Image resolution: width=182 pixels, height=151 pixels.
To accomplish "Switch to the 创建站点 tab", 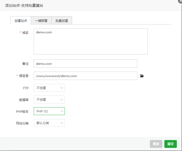I will [21, 21].
